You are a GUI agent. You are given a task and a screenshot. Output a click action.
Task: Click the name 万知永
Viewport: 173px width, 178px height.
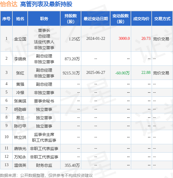point(20,157)
